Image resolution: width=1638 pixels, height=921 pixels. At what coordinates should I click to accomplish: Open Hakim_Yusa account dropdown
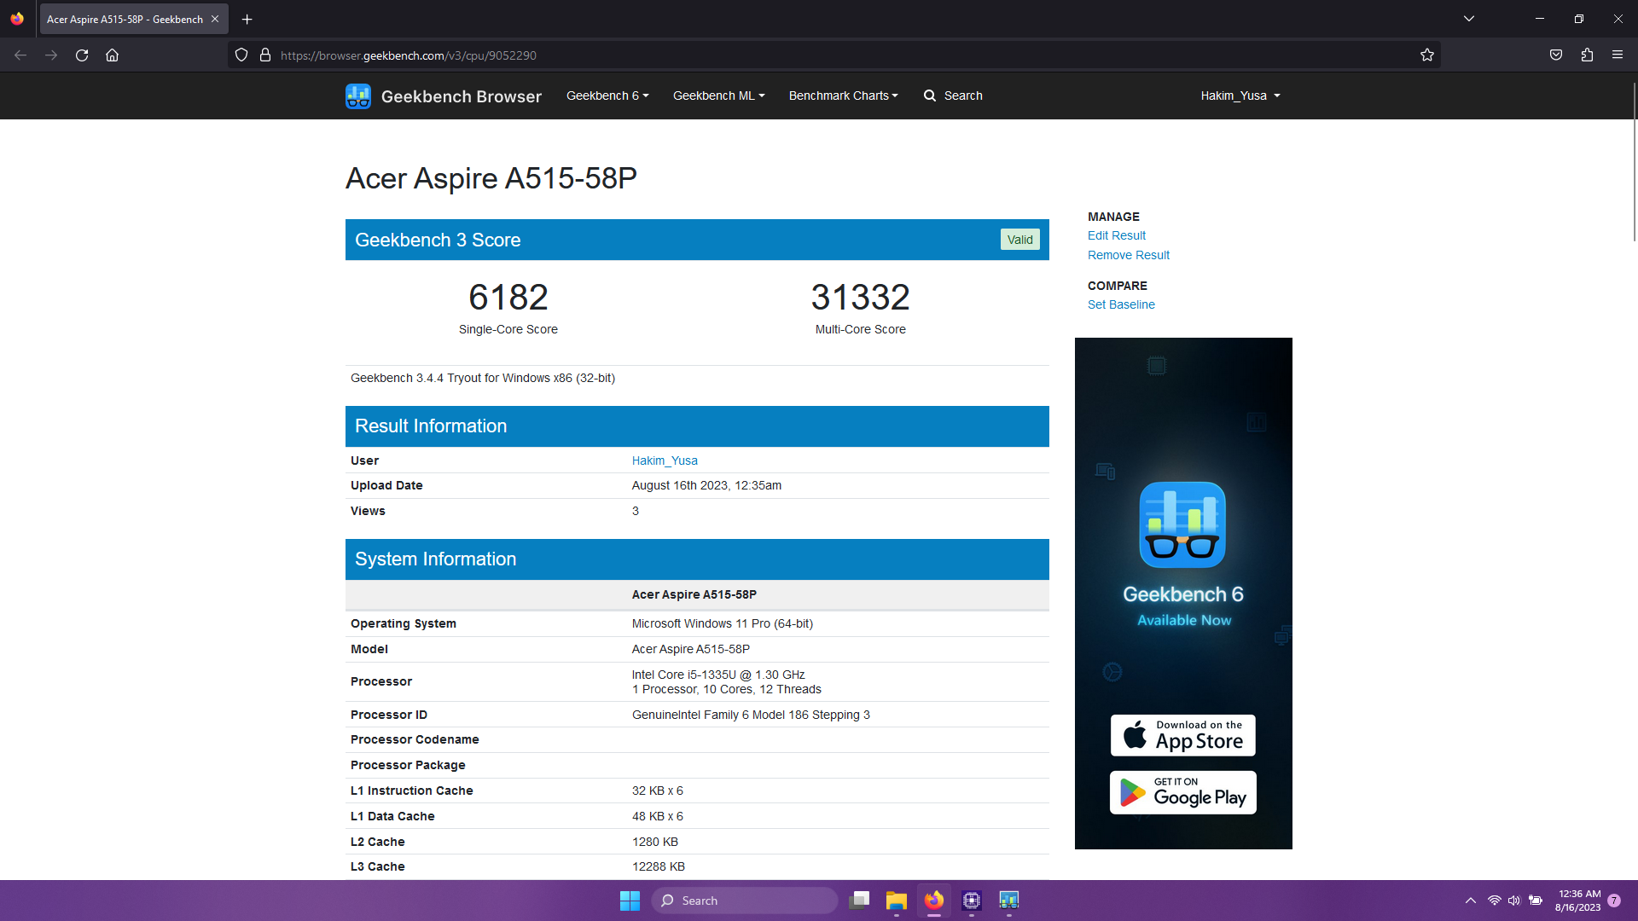coord(1240,96)
